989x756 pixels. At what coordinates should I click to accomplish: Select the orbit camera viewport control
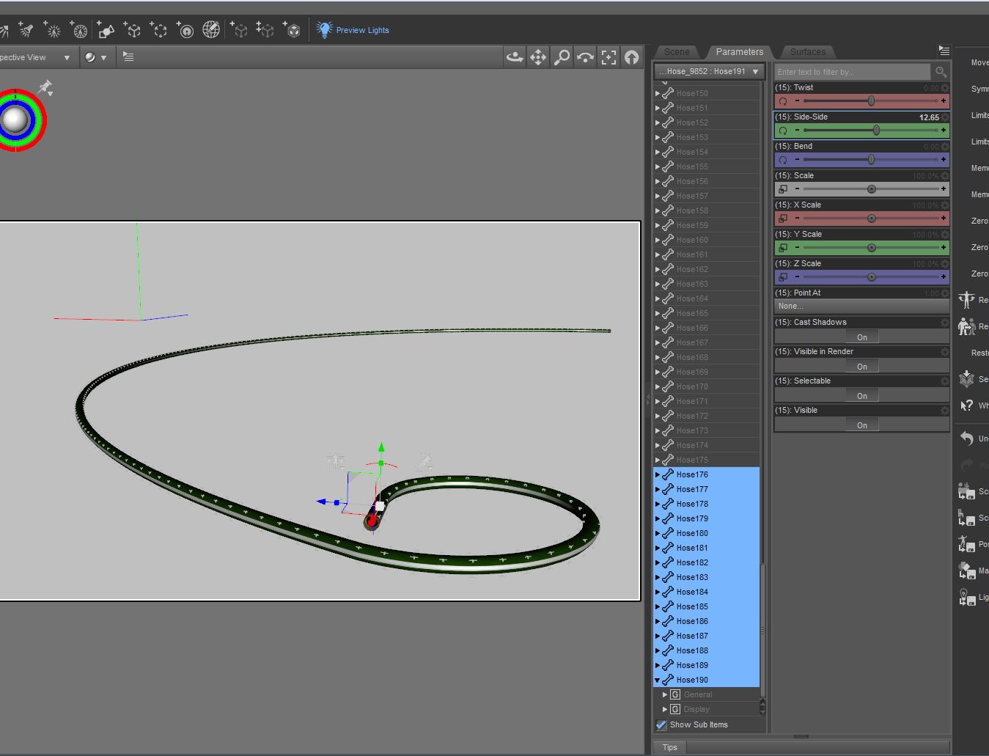pyautogui.click(x=515, y=57)
